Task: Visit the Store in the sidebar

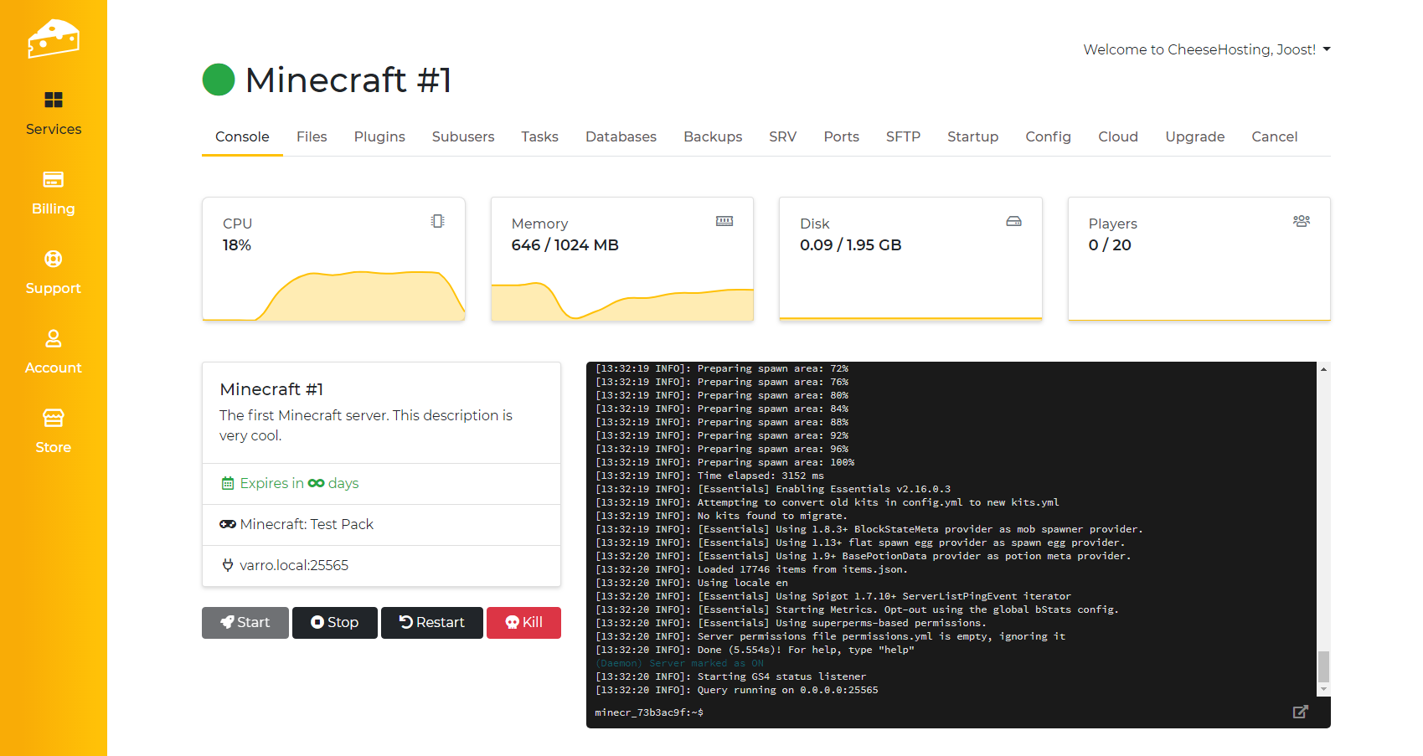Action: (54, 431)
